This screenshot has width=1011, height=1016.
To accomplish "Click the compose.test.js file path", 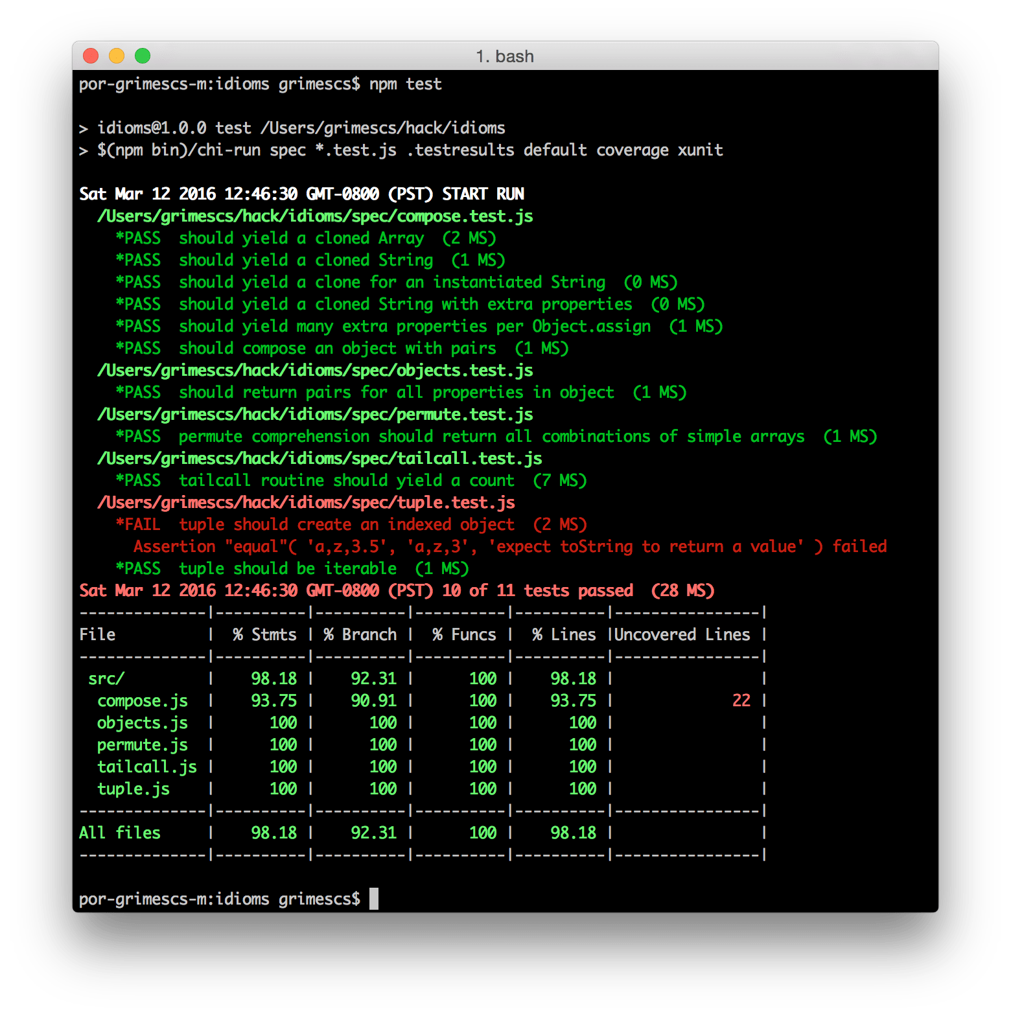I will point(315,216).
